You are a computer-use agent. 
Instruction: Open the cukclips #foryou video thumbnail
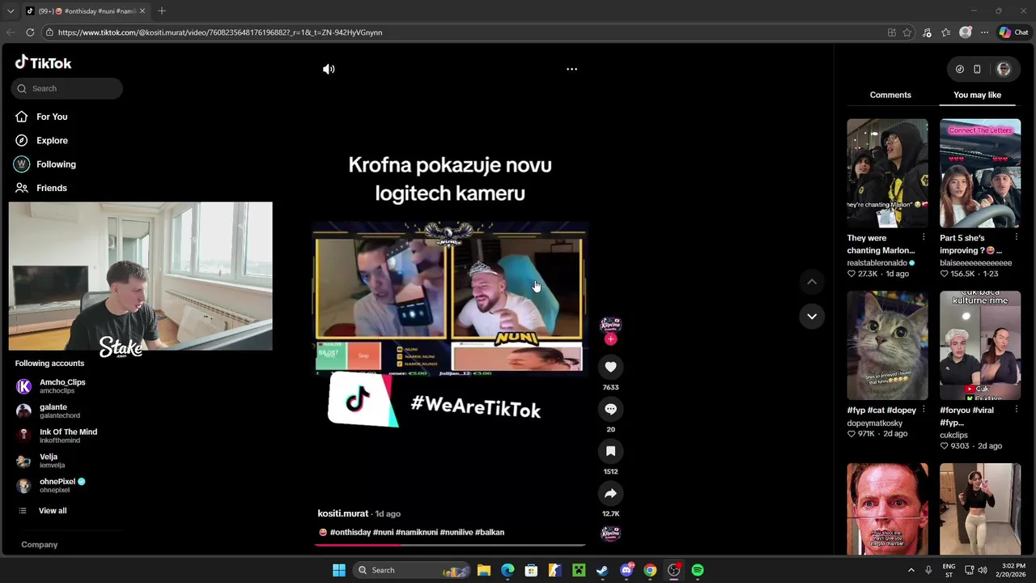[x=980, y=346]
